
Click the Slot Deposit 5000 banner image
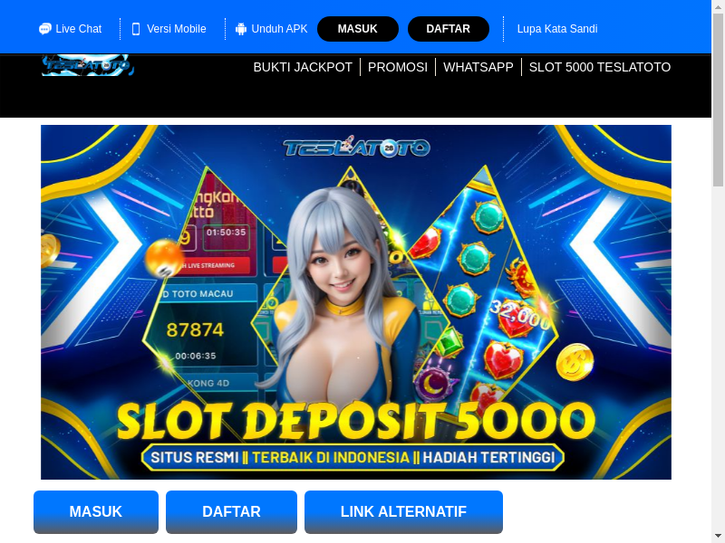coord(356,302)
